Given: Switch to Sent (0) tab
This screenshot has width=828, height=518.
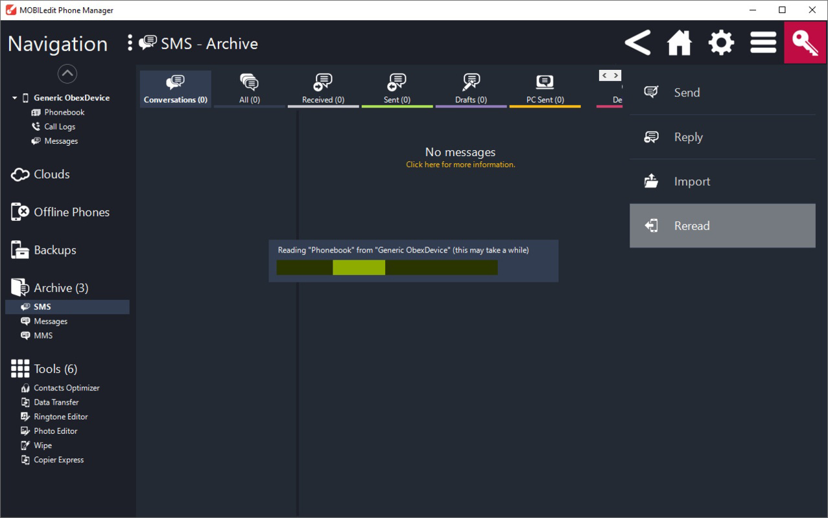Looking at the screenshot, I should [x=397, y=89].
